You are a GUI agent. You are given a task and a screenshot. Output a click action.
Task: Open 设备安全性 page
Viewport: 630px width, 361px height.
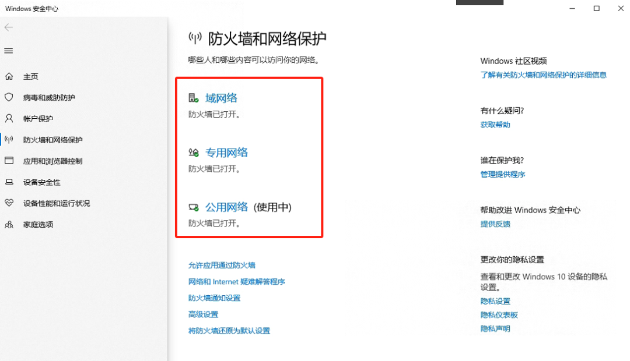click(42, 182)
